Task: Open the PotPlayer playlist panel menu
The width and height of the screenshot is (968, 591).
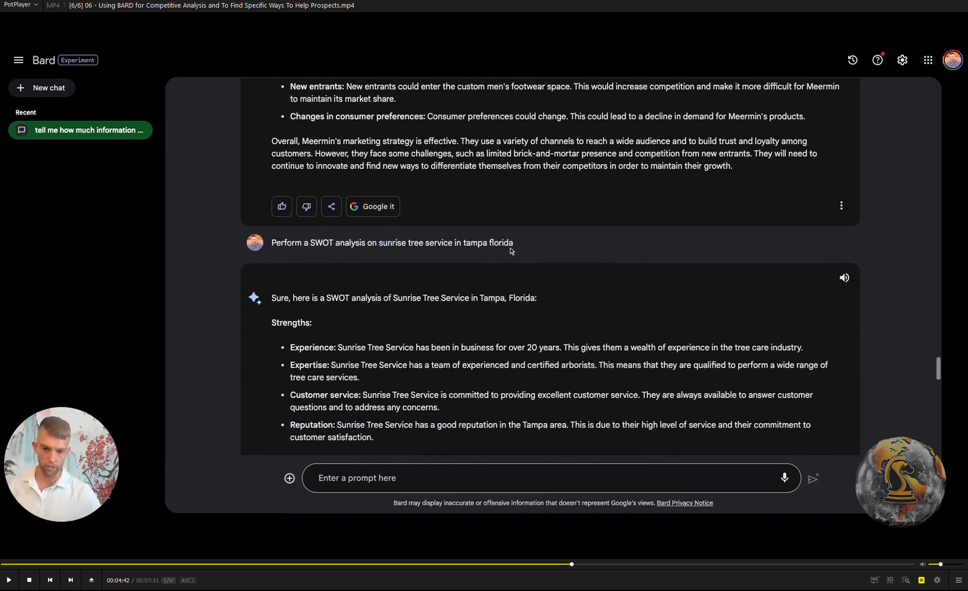Action: click(958, 580)
